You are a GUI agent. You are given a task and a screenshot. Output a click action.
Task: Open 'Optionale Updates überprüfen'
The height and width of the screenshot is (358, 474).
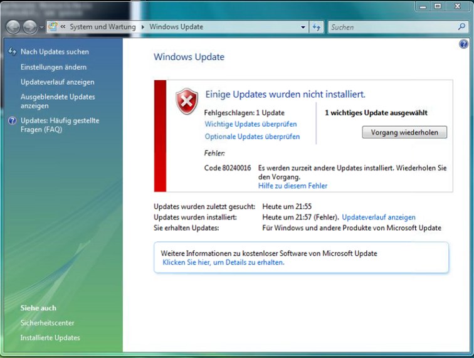tap(252, 137)
